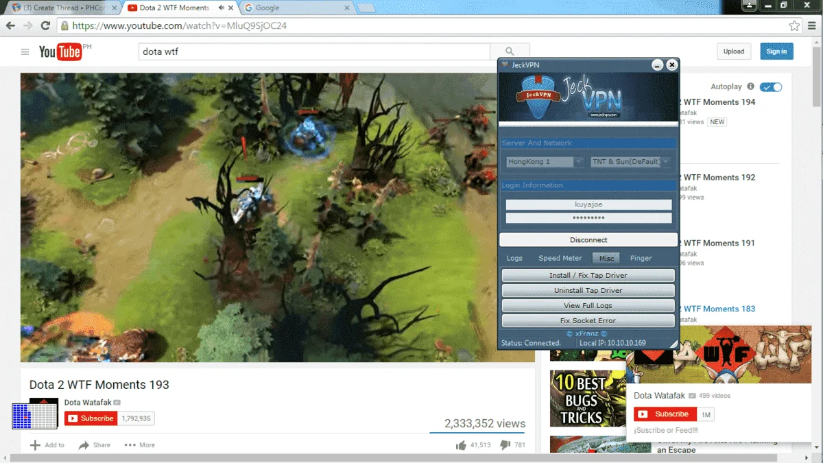Click the Dota Watafak channel avatar
Viewport: 823px width, 463px height.
point(43,413)
